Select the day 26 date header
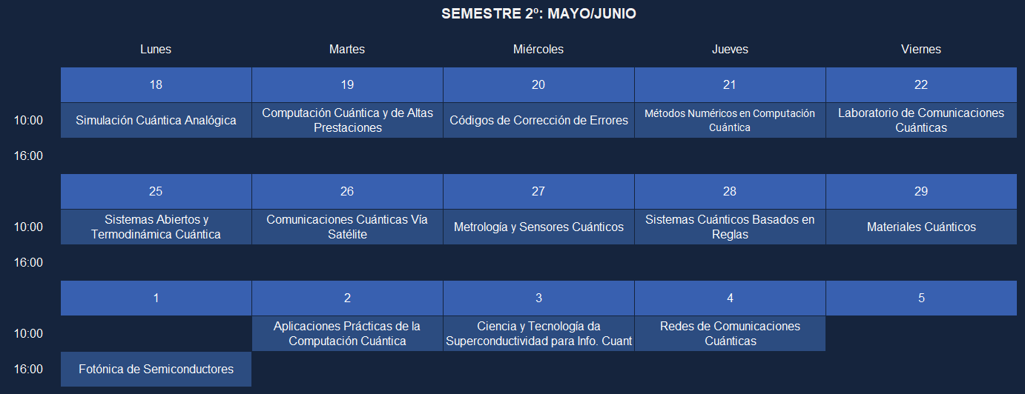The height and width of the screenshot is (394, 1025). click(x=347, y=191)
